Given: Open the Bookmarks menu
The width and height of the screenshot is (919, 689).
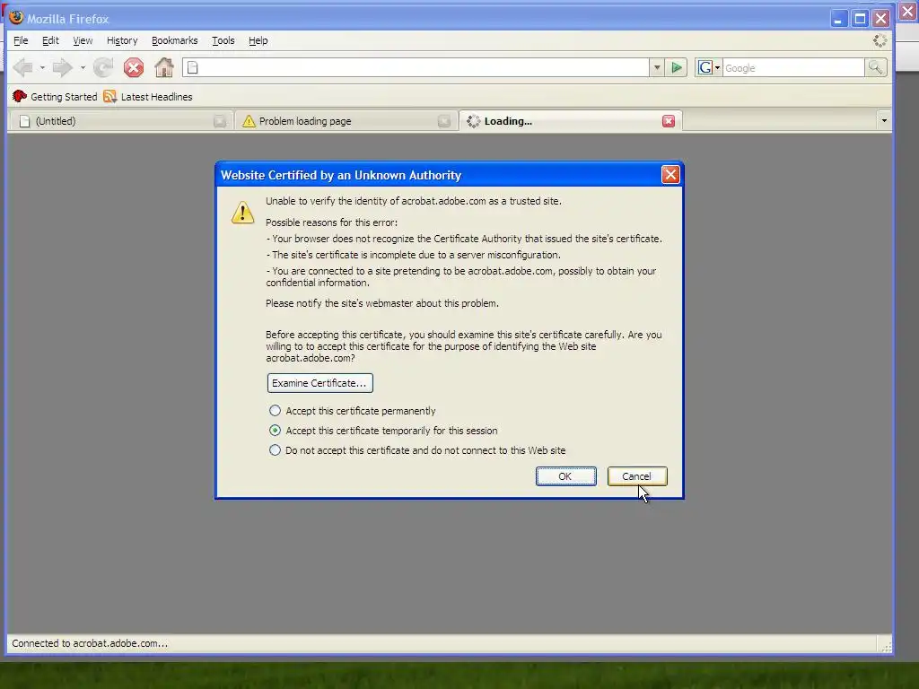Looking at the screenshot, I should click(x=175, y=40).
